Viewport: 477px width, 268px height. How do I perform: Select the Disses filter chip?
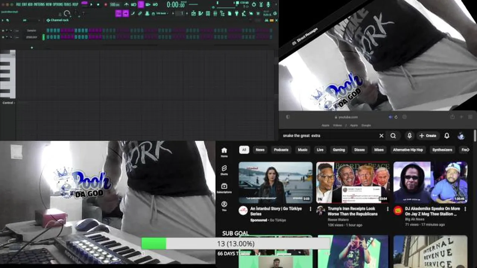[359, 150]
